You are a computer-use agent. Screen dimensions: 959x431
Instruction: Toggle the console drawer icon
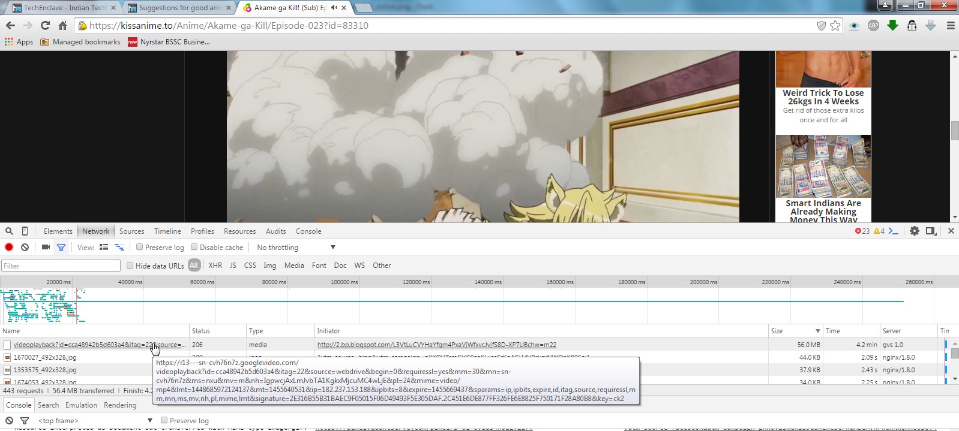894,231
